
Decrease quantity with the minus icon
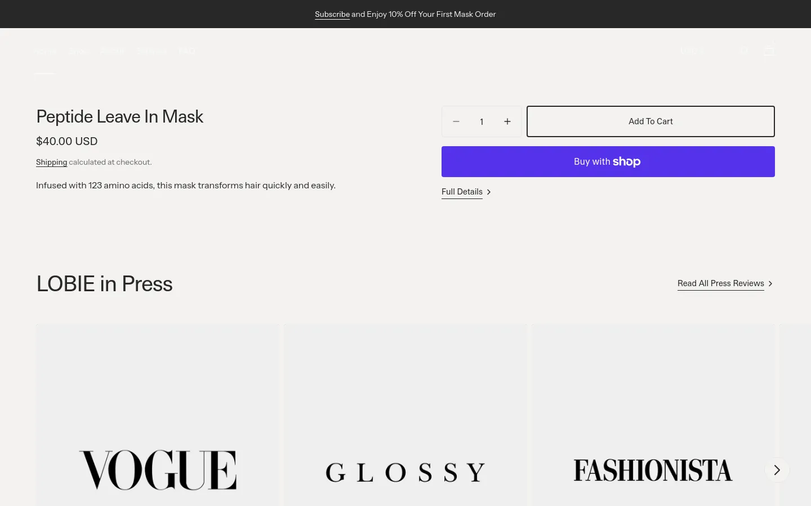coord(456,121)
